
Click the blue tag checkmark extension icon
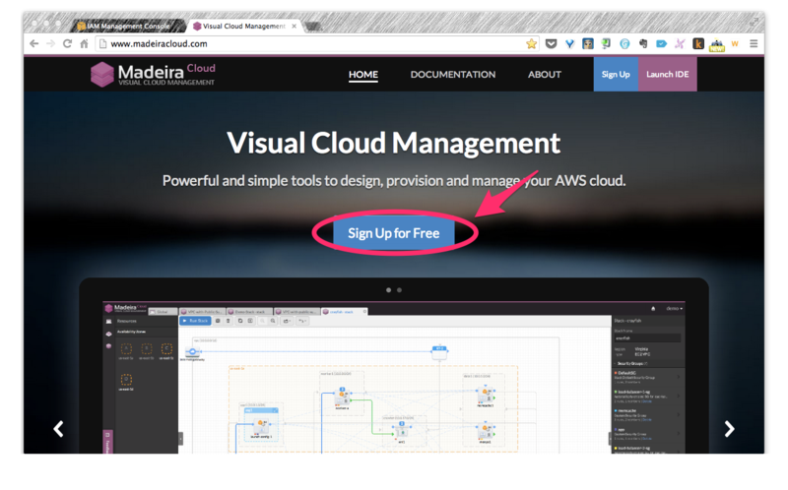point(661,43)
